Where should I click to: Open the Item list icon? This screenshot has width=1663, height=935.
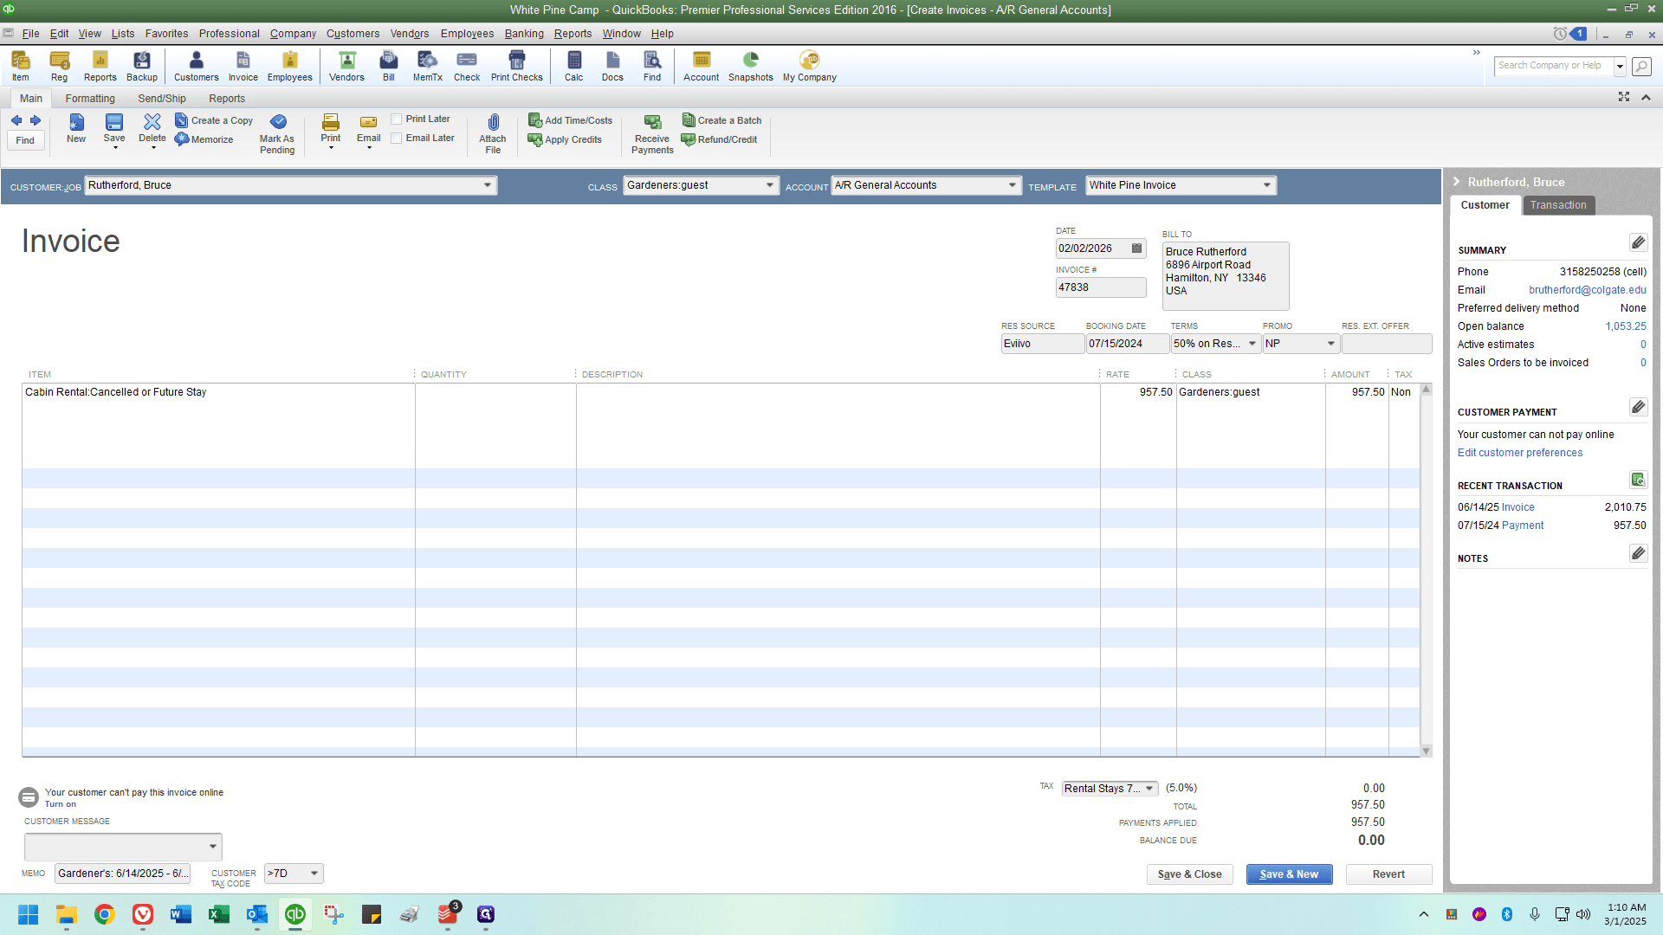click(x=21, y=66)
